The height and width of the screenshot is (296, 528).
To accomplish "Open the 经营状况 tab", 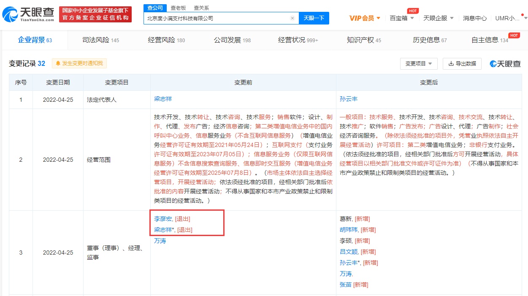I will tap(298, 40).
